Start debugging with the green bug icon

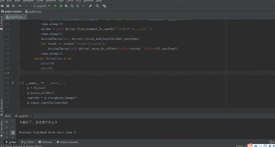(x=61, y=6)
